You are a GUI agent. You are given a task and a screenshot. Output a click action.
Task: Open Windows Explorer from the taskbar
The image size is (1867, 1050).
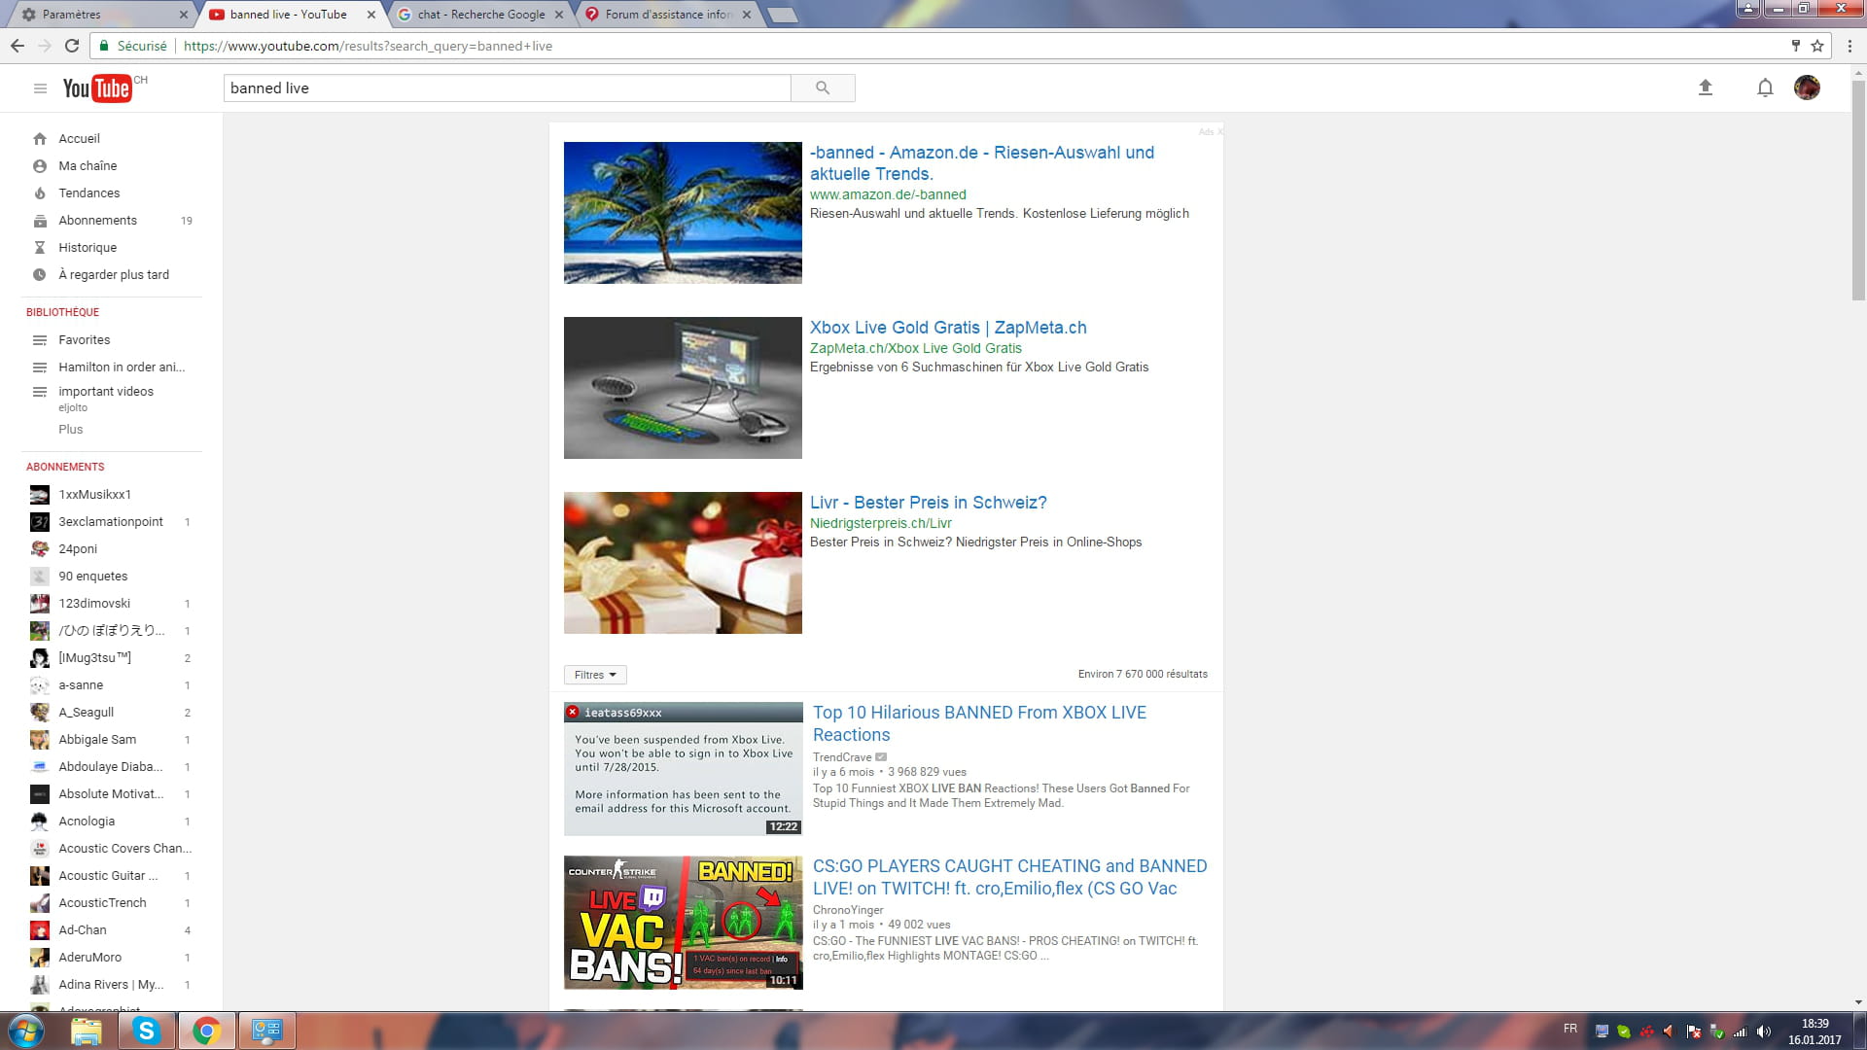coord(87,1031)
